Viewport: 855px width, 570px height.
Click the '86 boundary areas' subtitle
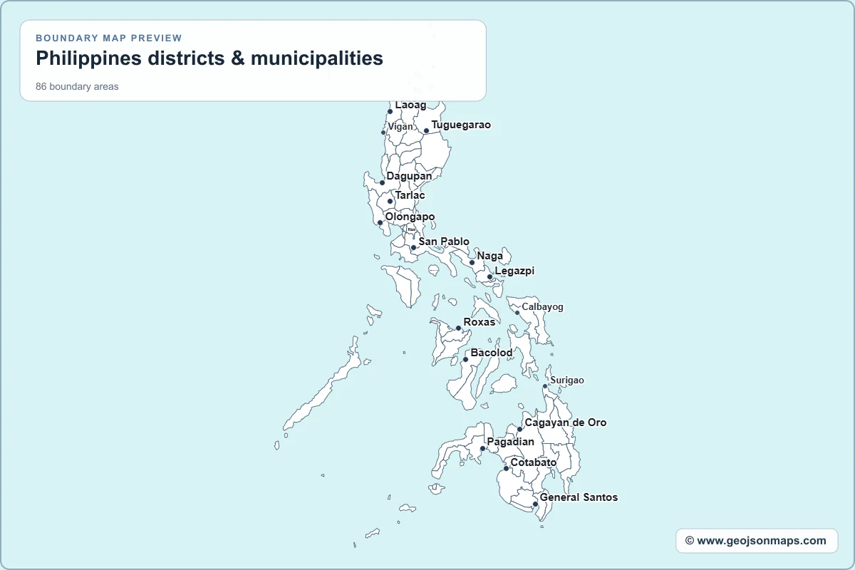click(x=77, y=87)
